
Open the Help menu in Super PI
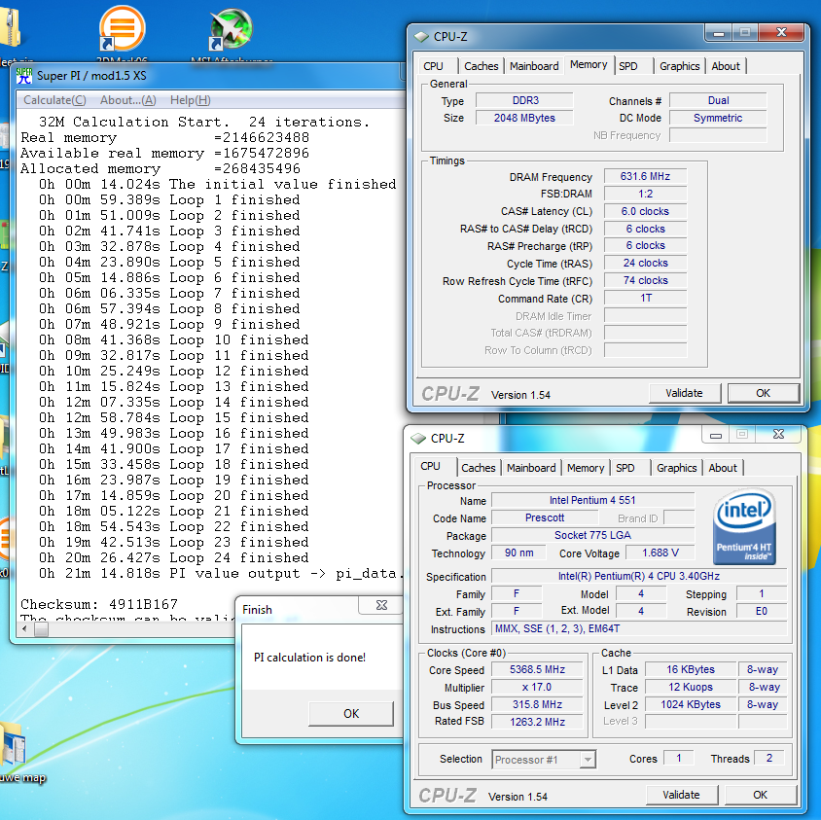(190, 100)
